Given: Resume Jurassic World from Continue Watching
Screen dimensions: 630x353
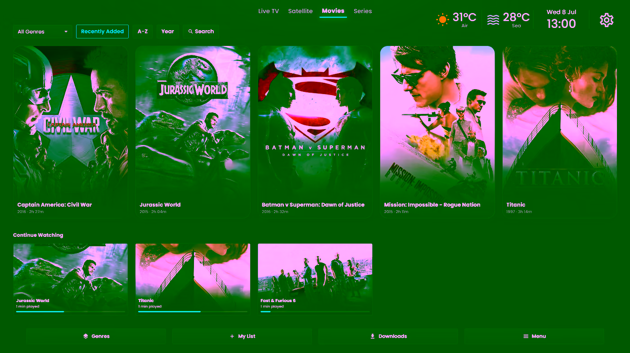Looking at the screenshot, I should (x=70, y=279).
